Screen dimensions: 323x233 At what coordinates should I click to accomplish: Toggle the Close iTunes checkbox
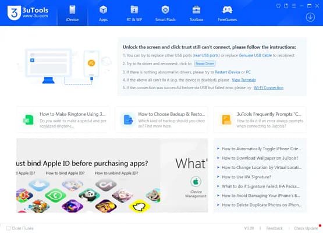(8, 228)
